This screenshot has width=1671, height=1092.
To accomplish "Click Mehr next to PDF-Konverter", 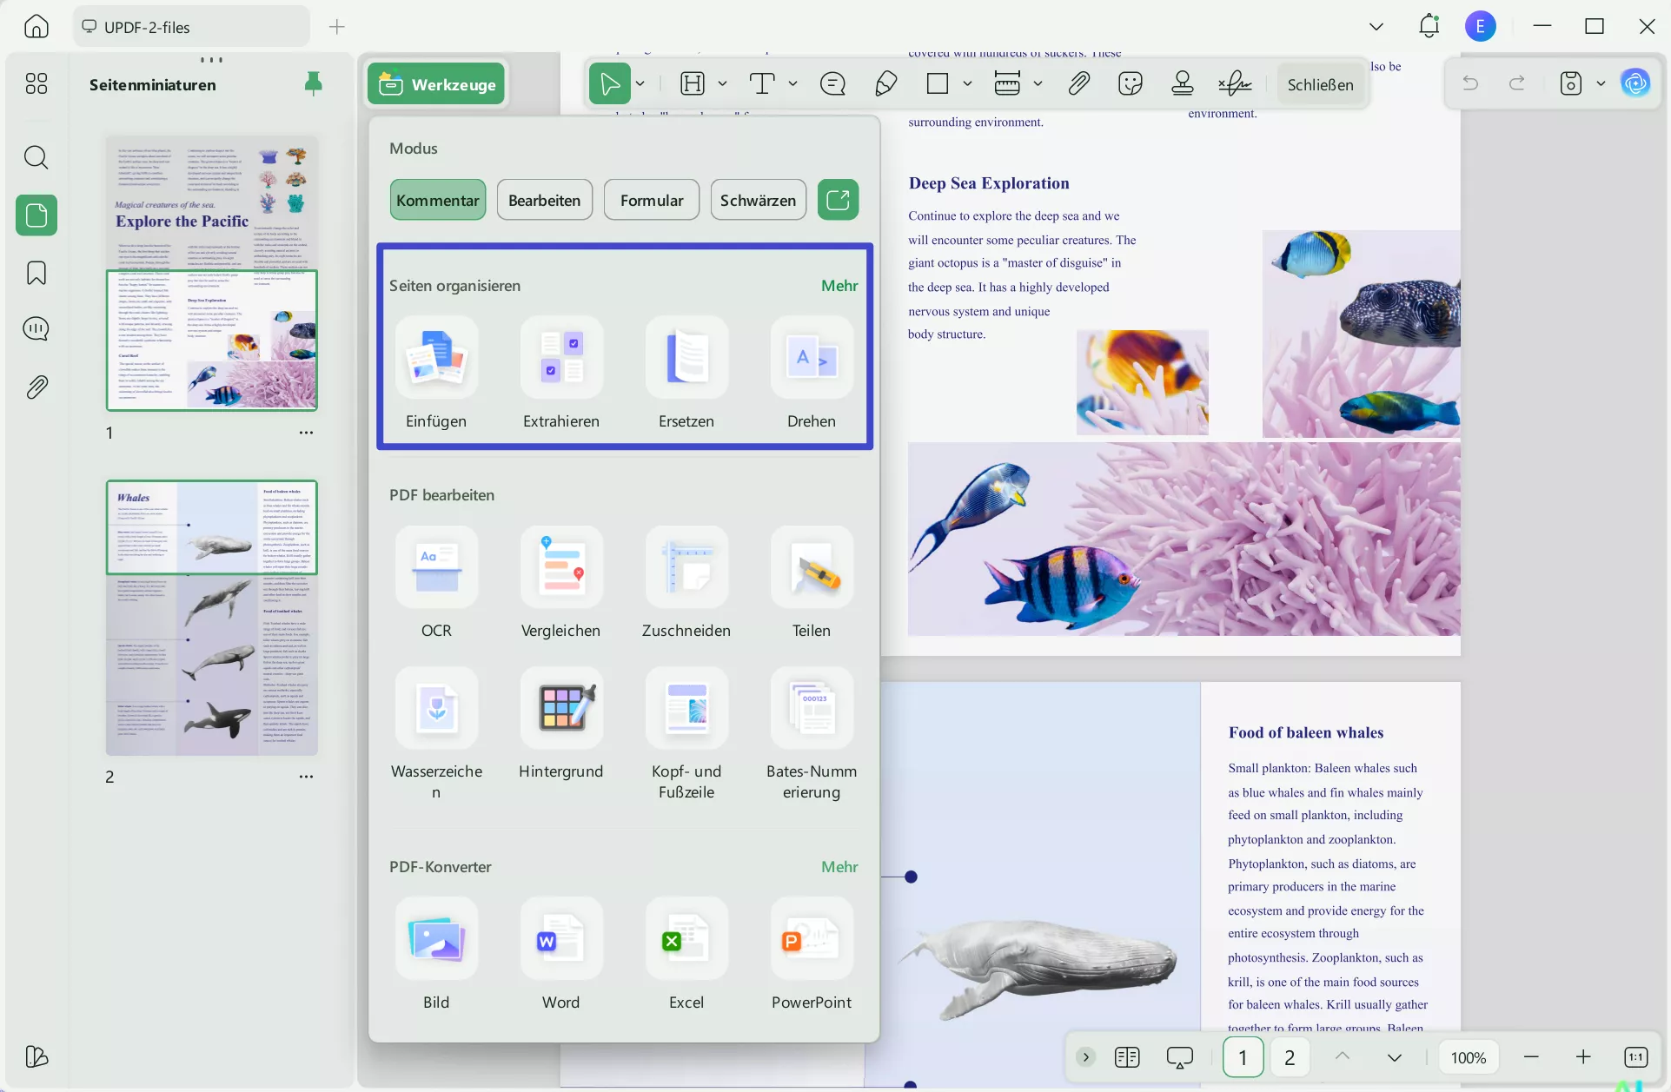I will [839, 866].
